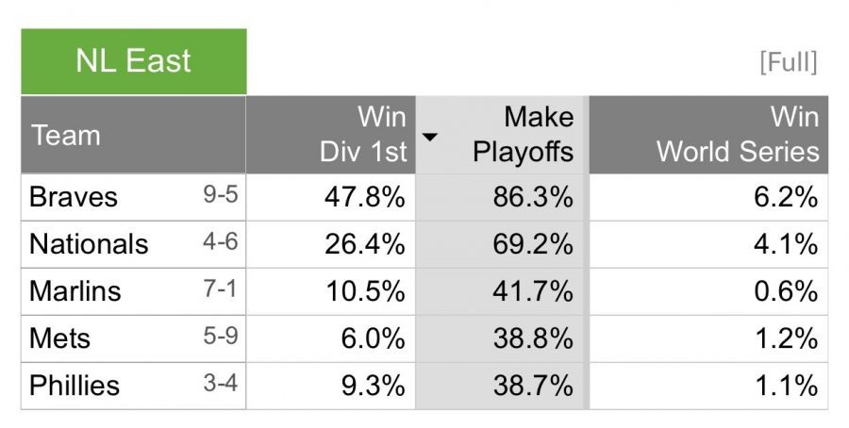The height and width of the screenshot is (428, 849).
Task: Sort by Win World Series column
Action: click(737, 134)
